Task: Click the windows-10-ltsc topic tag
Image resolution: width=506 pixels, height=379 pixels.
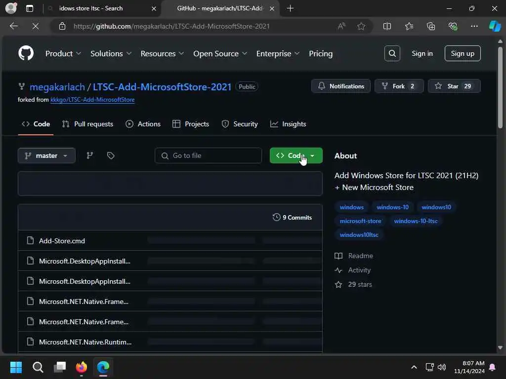Action: tap(416, 221)
